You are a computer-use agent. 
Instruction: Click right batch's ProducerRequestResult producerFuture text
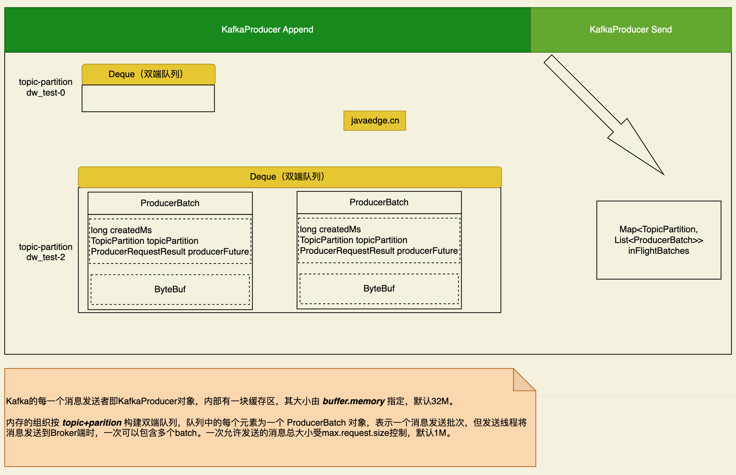379,251
